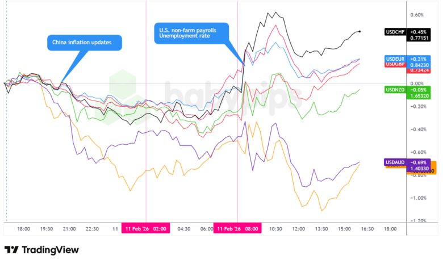Click the TradingView logo

41,250
